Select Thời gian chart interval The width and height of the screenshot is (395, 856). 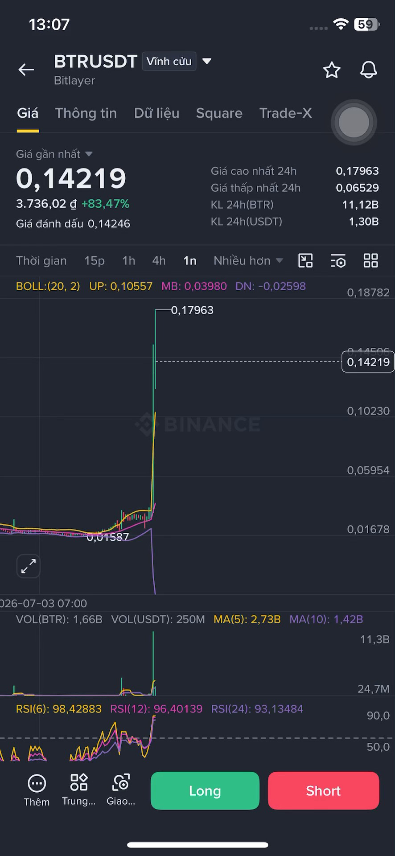point(41,261)
